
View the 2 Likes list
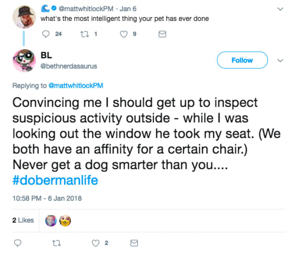point(23,220)
